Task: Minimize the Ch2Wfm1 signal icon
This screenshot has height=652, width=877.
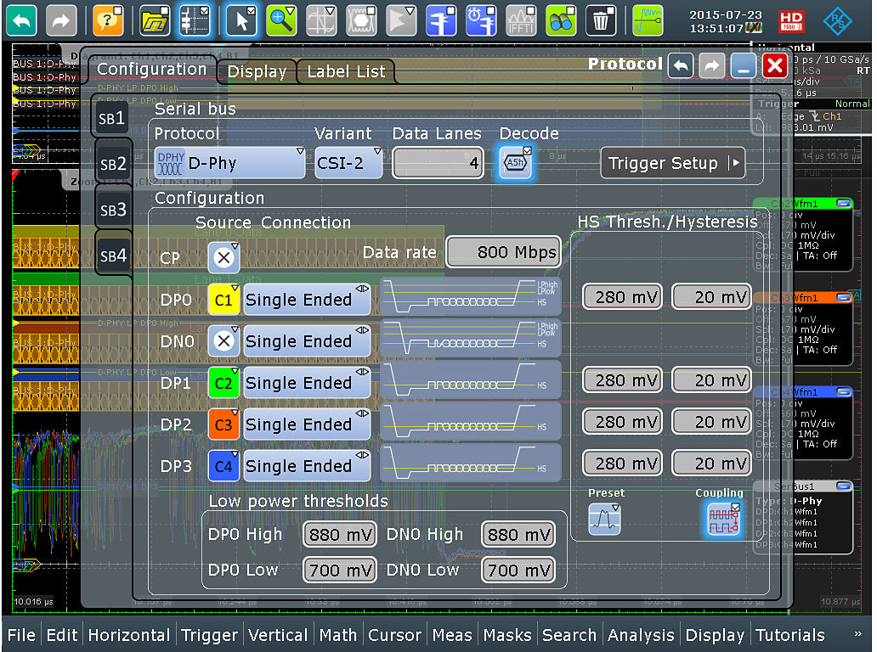Action: [844, 204]
